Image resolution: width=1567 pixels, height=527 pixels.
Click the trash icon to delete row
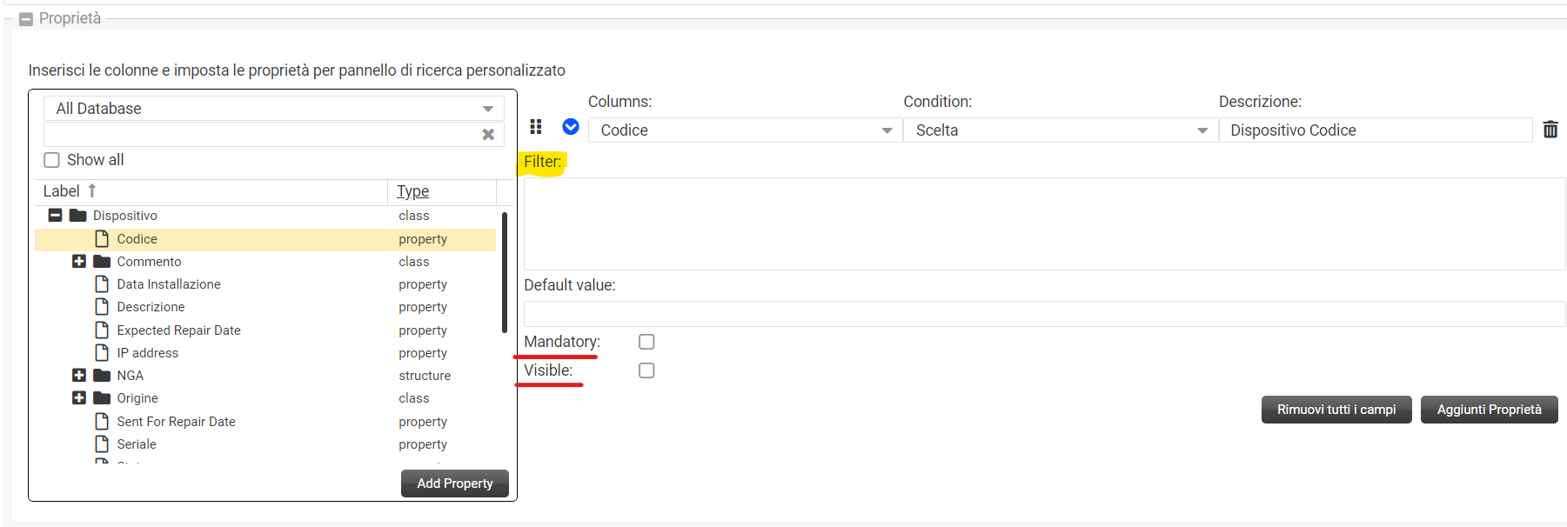1550,130
